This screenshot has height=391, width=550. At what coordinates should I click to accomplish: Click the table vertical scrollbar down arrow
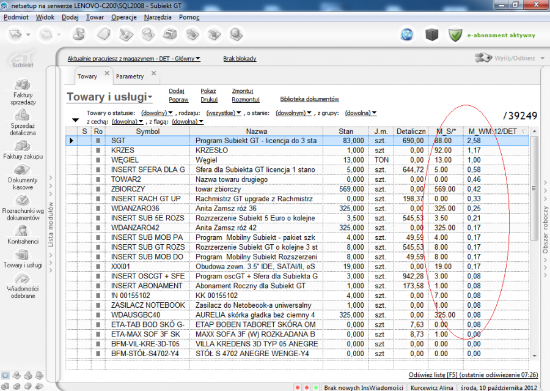[x=534, y=356]
